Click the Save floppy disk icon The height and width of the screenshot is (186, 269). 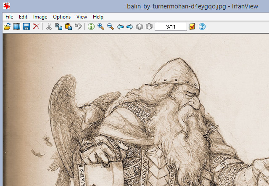(x=26, y=27)
